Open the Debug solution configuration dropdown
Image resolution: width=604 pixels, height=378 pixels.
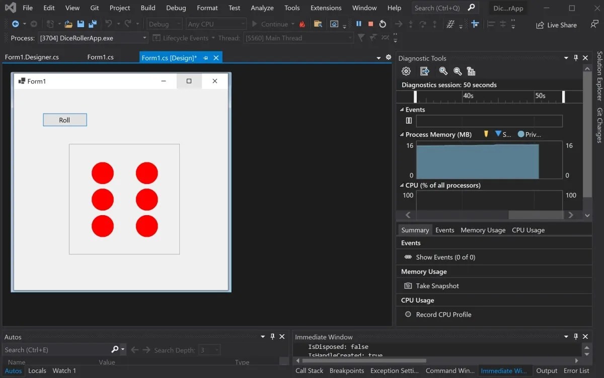pos(164,23)
